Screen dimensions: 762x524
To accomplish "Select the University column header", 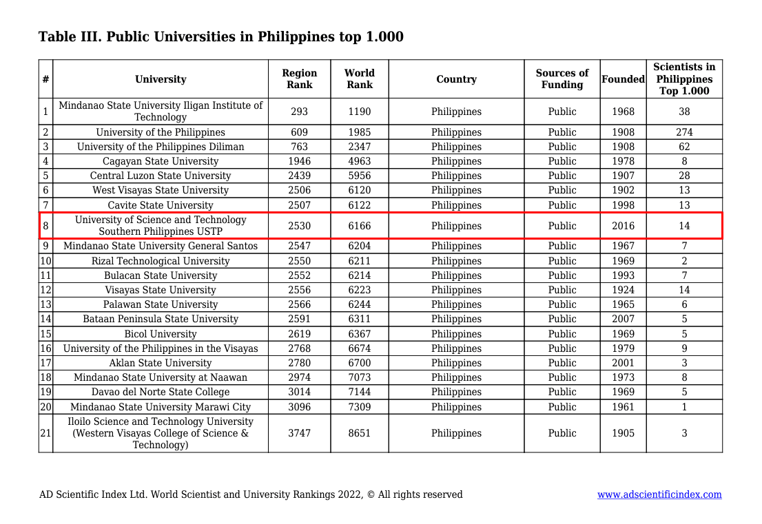I will [161, 78].
